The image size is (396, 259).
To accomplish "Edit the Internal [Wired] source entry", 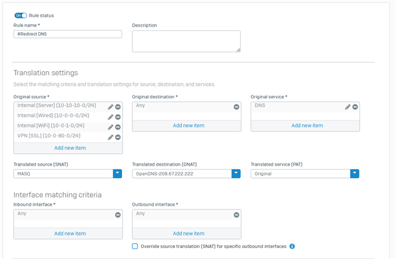I will [110, 117].
